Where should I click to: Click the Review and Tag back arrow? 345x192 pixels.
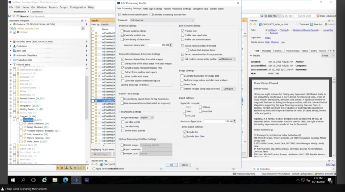tap(93, 164)
